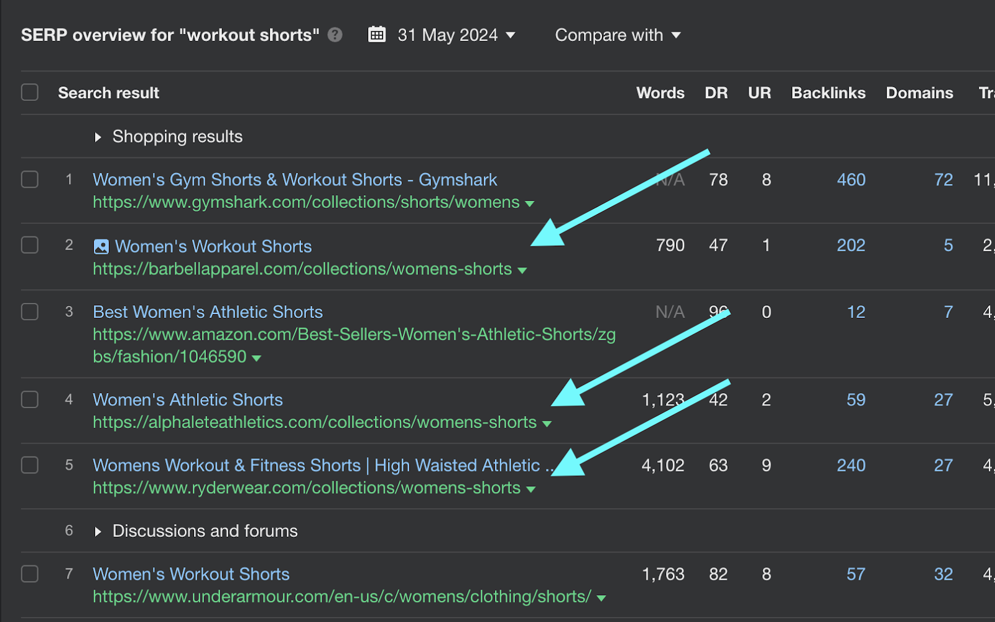
Task: Open dropdown arrow after barbellapparel.com URL
Action: pos(522,270)
